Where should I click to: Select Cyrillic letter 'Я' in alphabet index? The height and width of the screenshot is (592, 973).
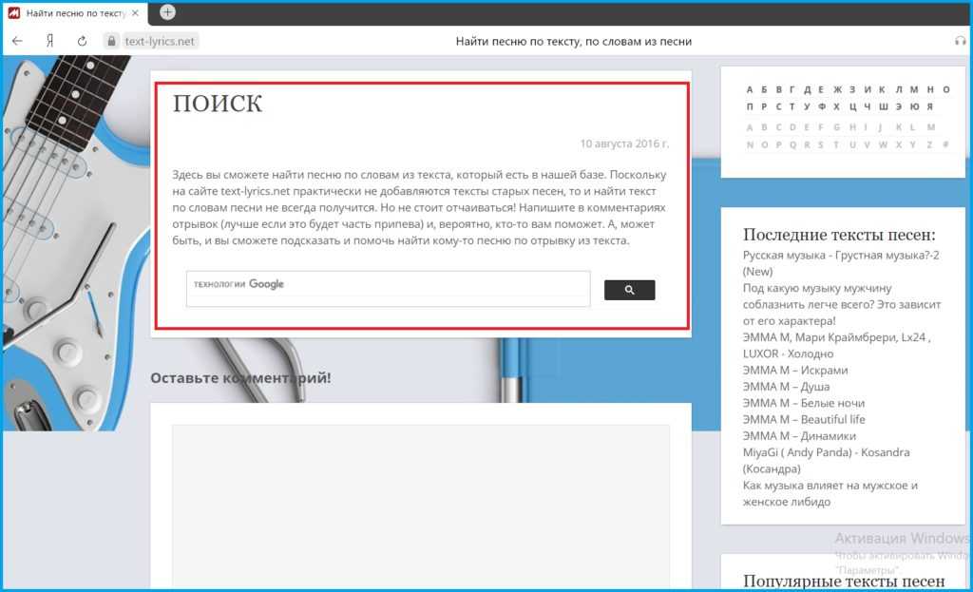(x=929, y=106)
